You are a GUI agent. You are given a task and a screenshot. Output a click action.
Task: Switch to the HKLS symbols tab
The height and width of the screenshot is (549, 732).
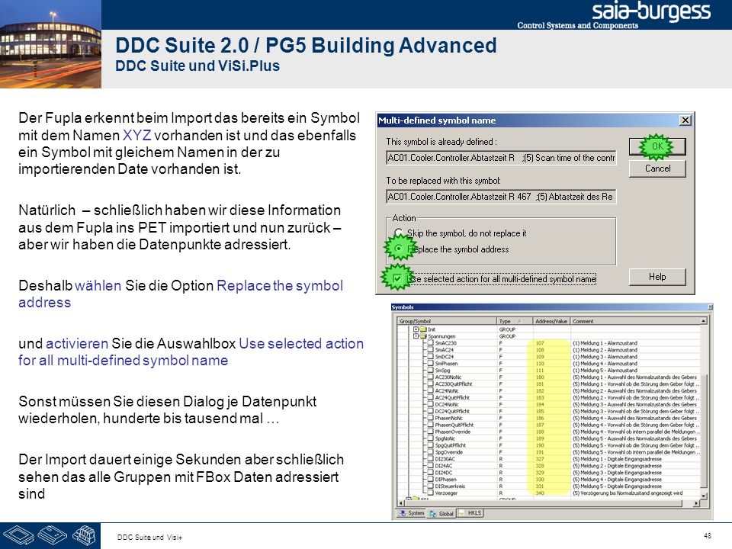coord(470,513)
